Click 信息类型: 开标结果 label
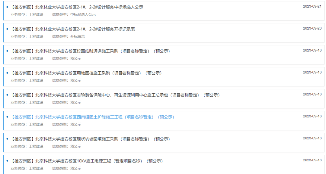326x174 pixels. [69, 36]
